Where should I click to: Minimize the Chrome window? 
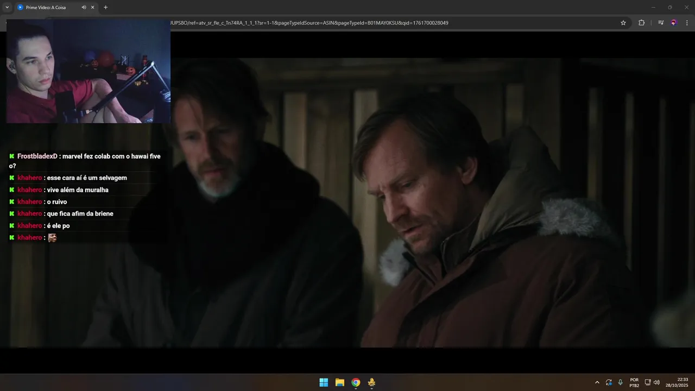pos(653,8)
